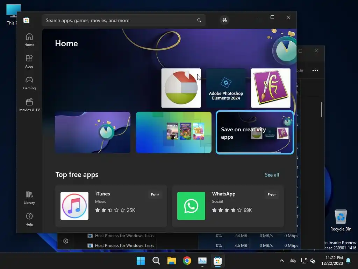Select the WhatsApp title text

tap(223, 194)
